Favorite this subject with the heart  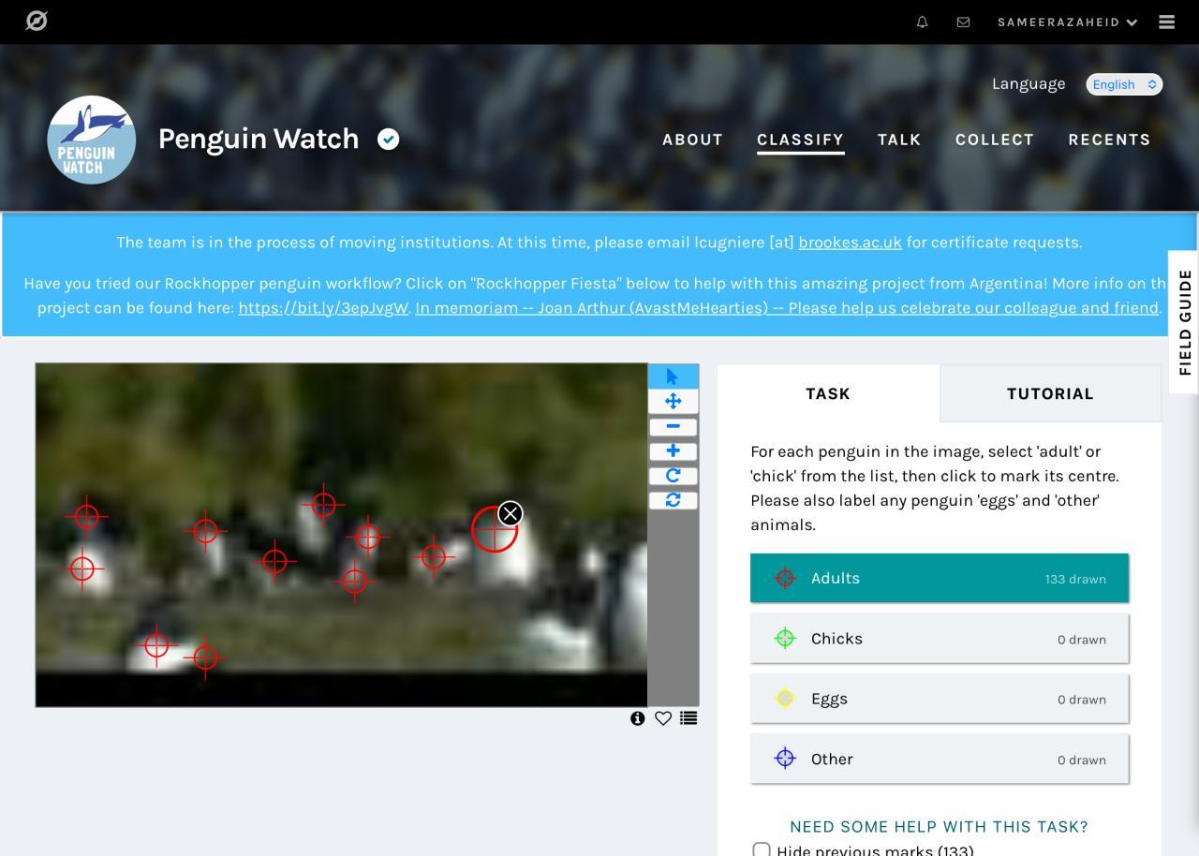[x=663, y=718]
